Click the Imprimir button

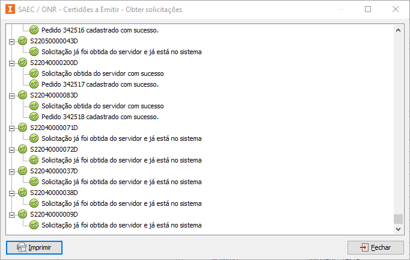pos(34,247)
